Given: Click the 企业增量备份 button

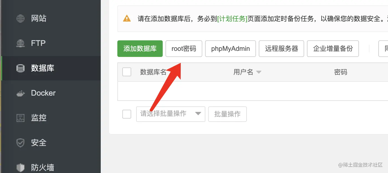Looking at the screenshot, I should pos(333,49).
